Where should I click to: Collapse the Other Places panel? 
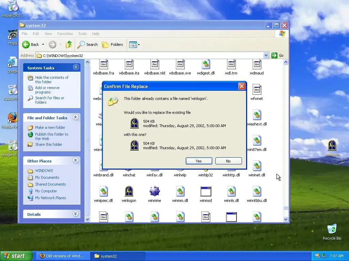(x=76, y=160)
